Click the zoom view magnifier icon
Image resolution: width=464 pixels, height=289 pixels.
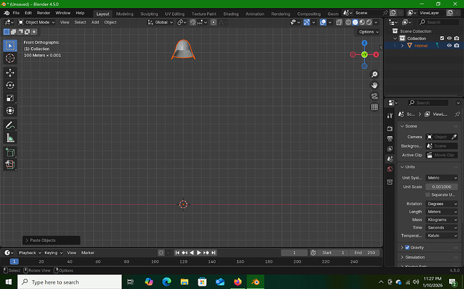(375, 74)
